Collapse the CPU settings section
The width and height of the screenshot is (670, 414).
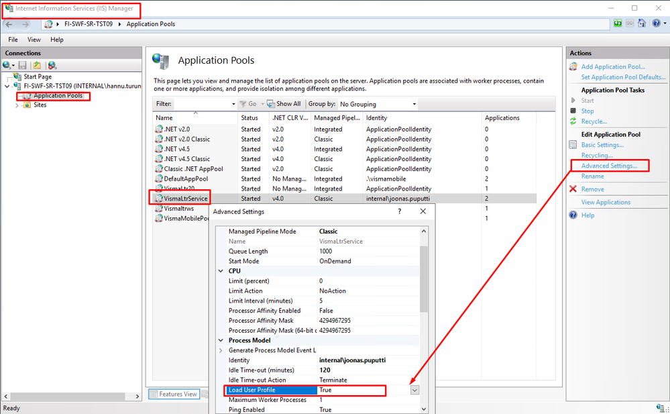tap(221, 271)
